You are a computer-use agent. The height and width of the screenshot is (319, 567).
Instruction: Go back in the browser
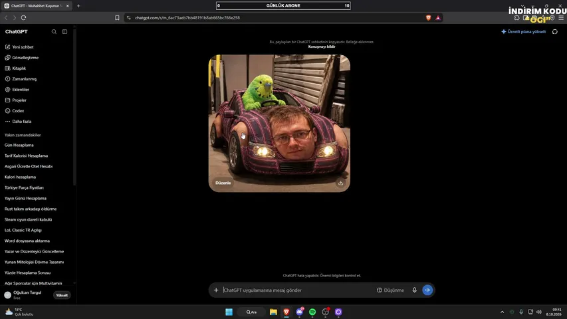pyautogui.click(x=6, y=18)
